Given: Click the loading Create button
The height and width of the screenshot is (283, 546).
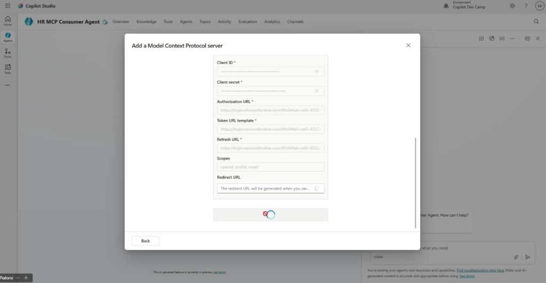Looking at the screenshot, I should (x=270, y=215).
